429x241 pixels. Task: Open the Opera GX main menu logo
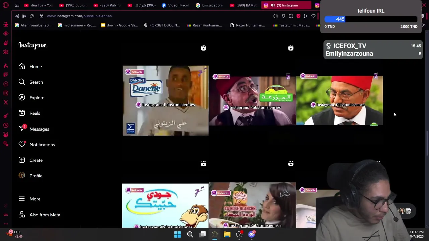(6, 5)
